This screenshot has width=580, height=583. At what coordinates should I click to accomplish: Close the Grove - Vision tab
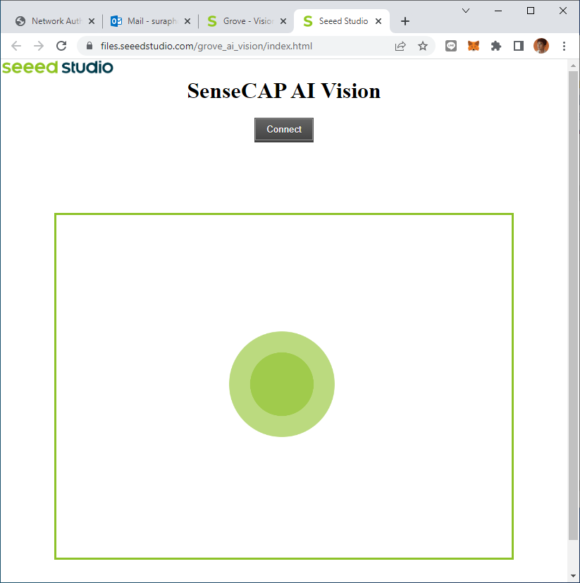283,21
